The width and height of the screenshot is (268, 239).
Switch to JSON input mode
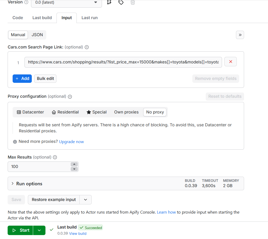pos(37,35)
